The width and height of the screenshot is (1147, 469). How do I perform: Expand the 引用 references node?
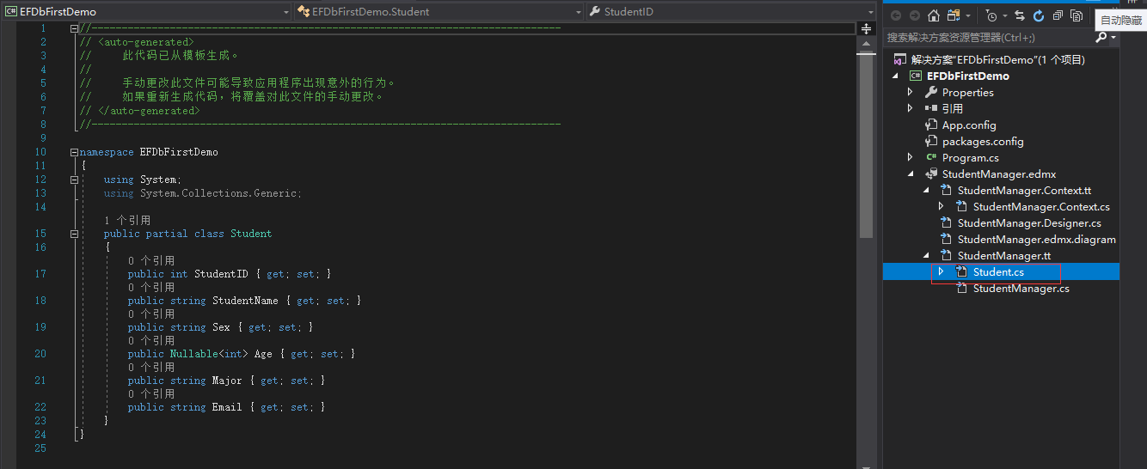[x=911, y=108]
